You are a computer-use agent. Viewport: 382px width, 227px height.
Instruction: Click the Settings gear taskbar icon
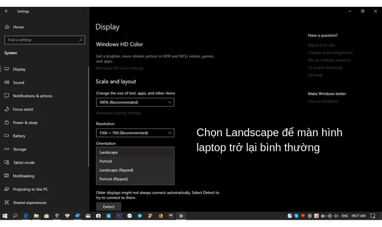tap(181, 216)
